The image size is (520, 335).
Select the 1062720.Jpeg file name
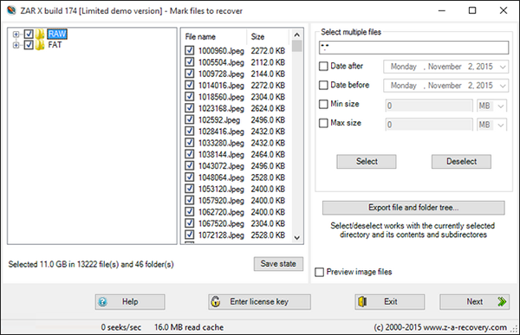coord(221,212)
